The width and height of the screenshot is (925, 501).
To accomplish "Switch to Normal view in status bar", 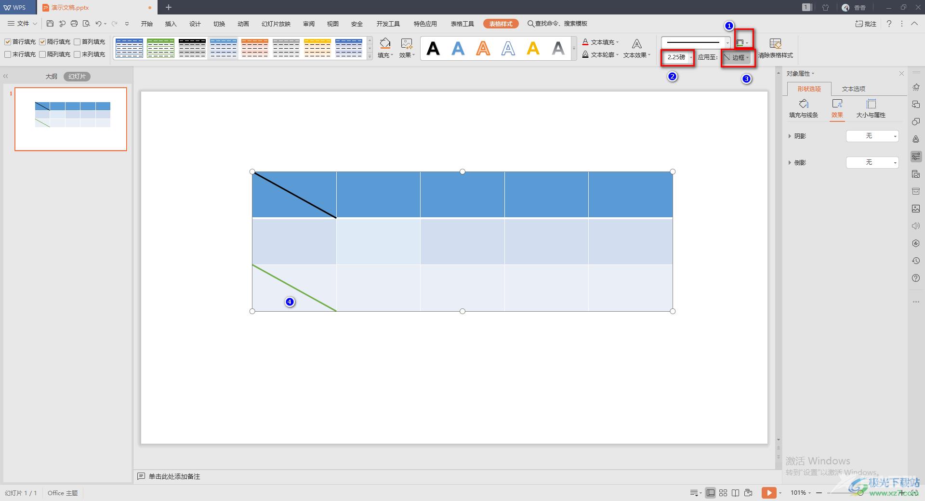I will [x=711, y=493].
